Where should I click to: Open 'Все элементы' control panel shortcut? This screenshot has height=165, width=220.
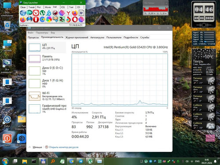[7, 66]
